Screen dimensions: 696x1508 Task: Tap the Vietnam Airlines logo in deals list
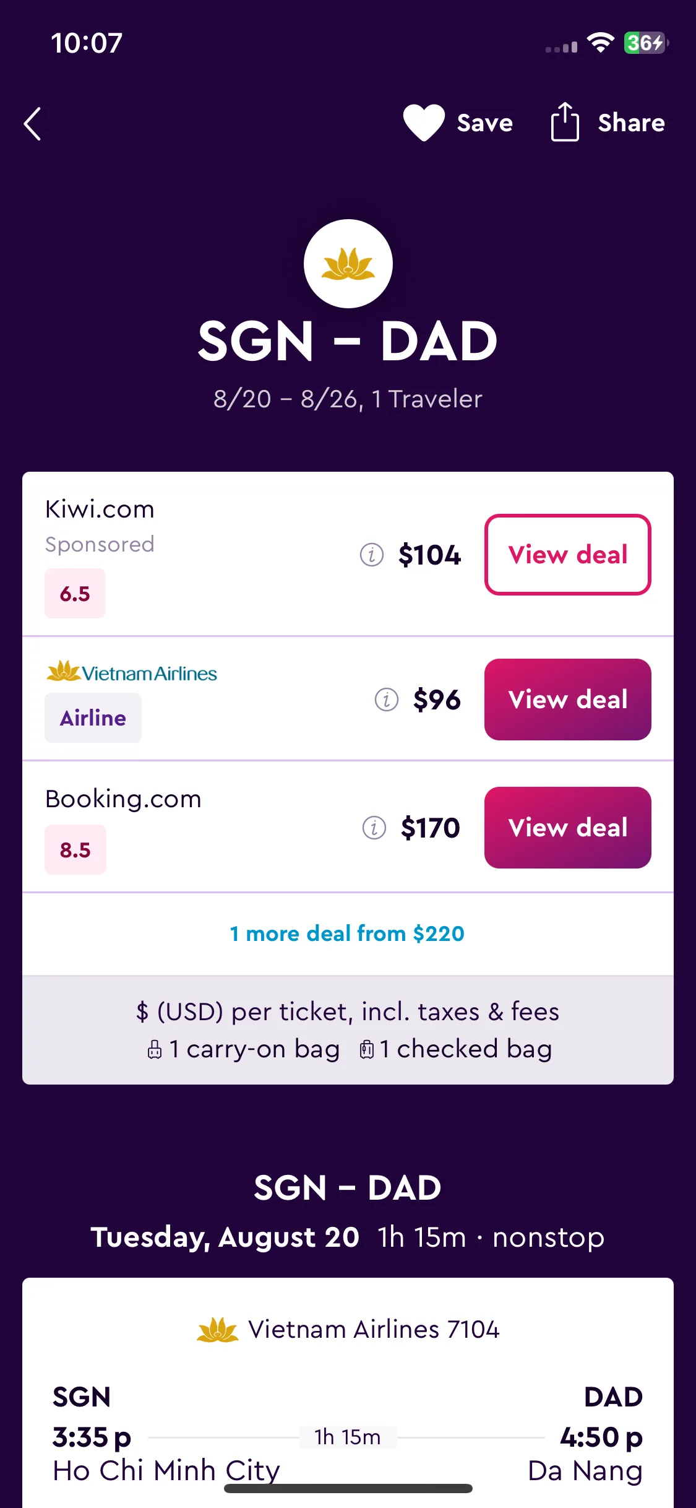132,672
